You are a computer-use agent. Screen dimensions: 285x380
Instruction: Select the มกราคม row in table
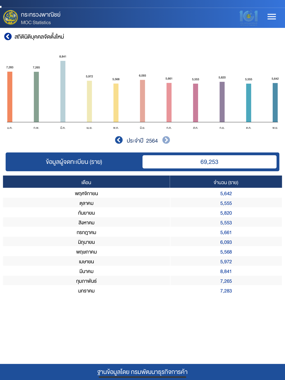[142, 291]
